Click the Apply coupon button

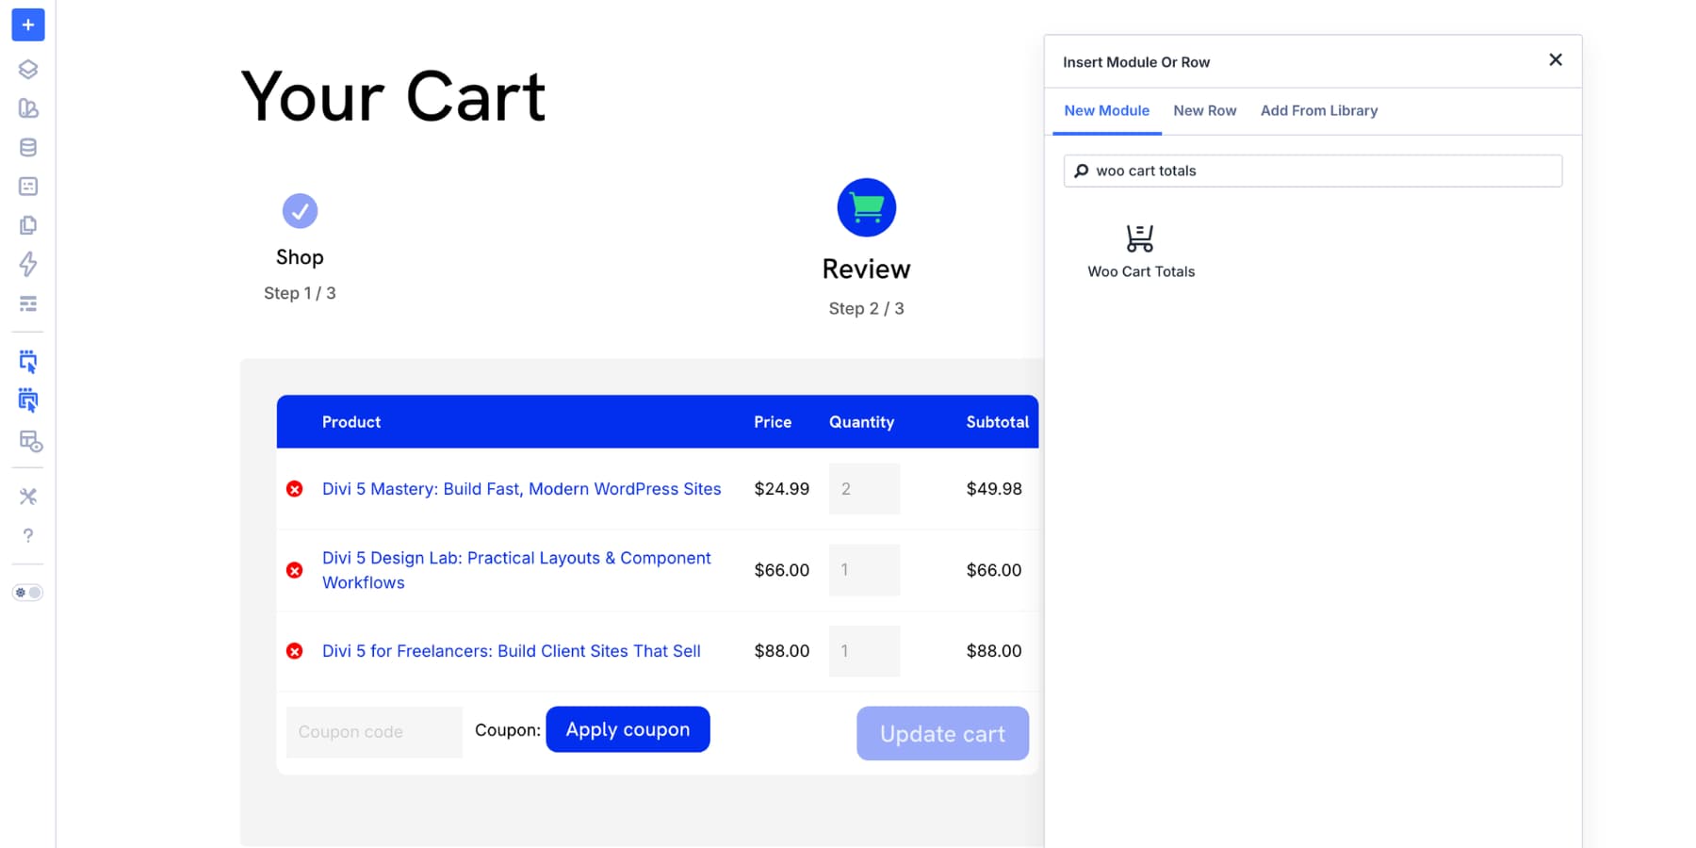click(x=628, y=729)
